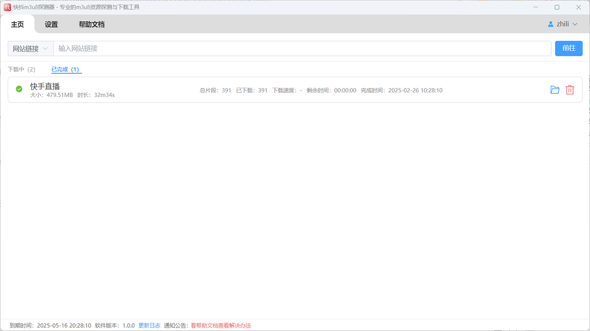Screen dimensions: 590x331
Task: Expand the 网站链接 type dropdown
Action: (30, 49)
